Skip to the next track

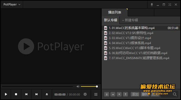37,94
